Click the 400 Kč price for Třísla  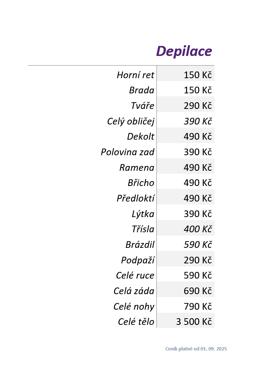pyautogui.click(x=197, y=229)
